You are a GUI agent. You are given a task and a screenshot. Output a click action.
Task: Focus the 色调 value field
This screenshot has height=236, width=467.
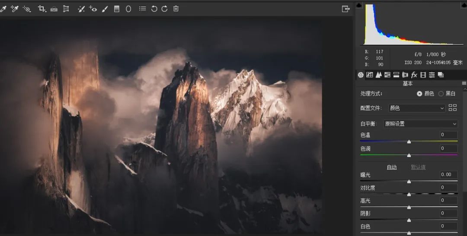pyautogui.click(x=448, y=148)
